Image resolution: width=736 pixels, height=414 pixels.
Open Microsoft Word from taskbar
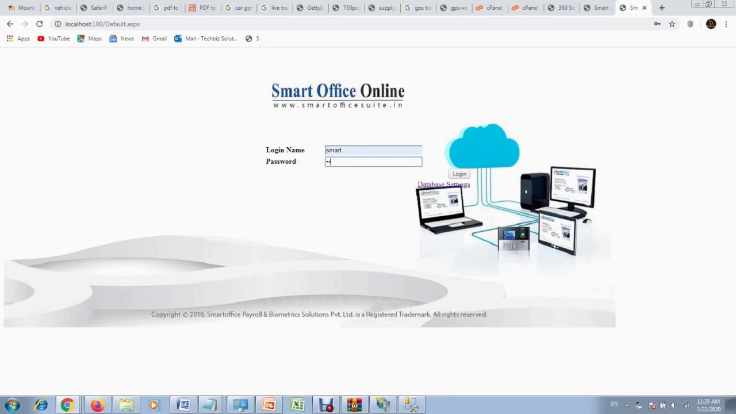point(183,405)
